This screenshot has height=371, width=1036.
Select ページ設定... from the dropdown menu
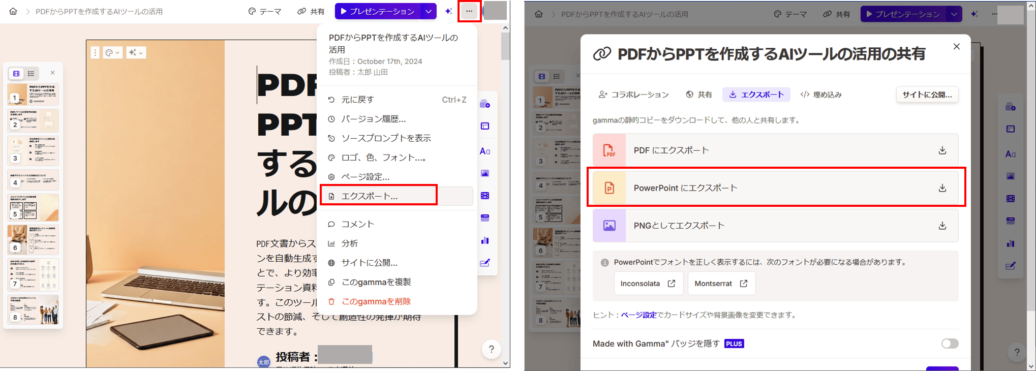[x=397, y=177]
